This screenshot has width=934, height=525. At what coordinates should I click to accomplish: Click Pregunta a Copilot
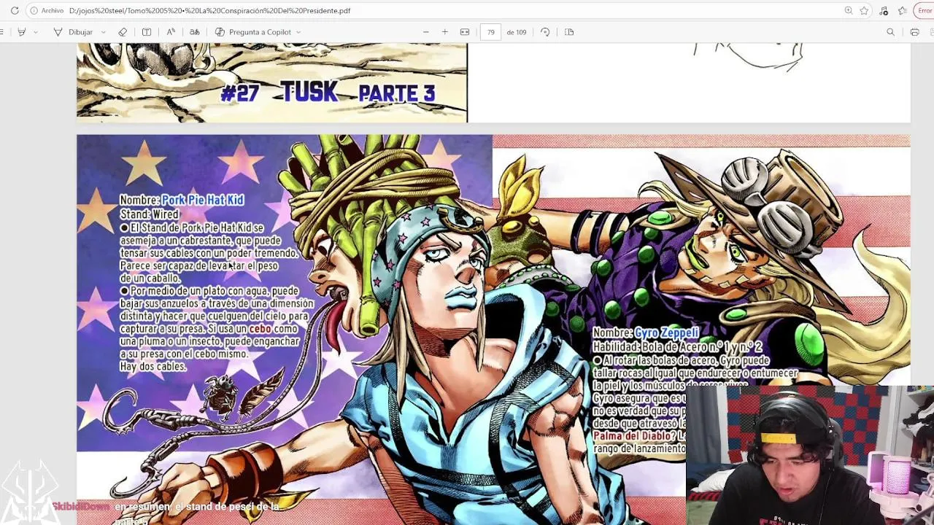(x=253, y=32)
